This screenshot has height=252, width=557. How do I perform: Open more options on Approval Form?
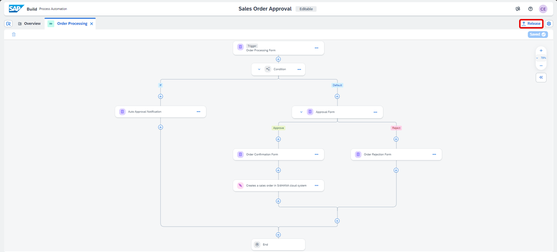pos(375,112)
